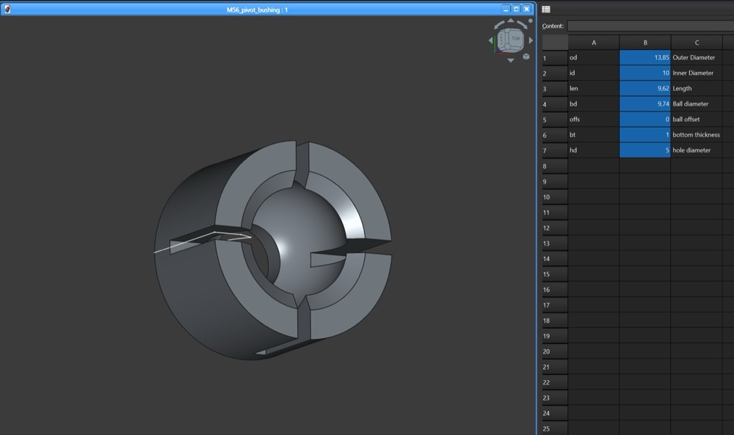This screenshot has height=435, width=734.
Task: Click the left side face of navigation cube
Action: 501,40
